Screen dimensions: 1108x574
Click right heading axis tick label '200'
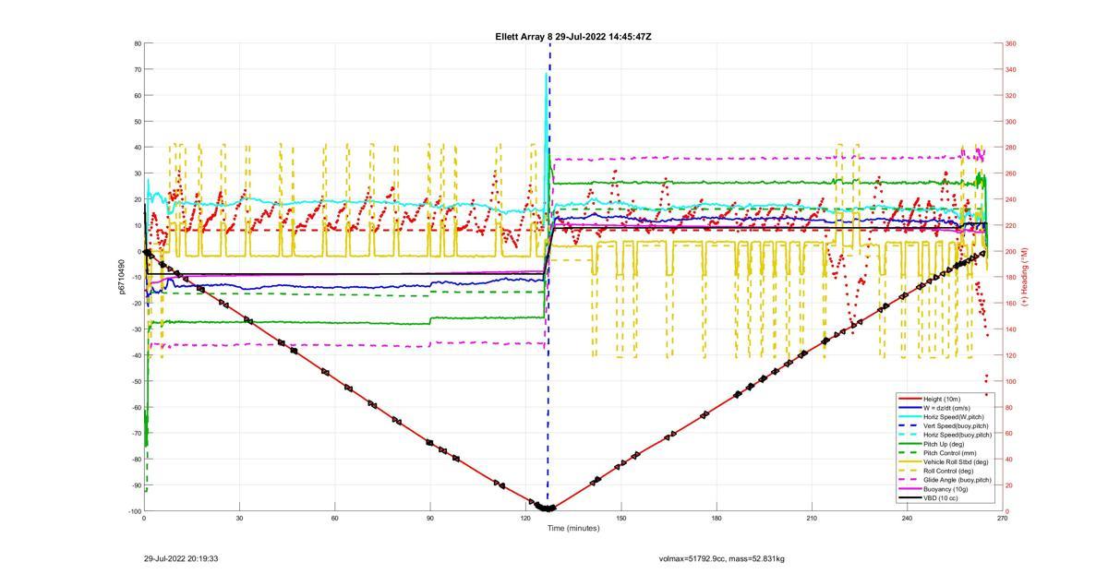coord(1011,251)
